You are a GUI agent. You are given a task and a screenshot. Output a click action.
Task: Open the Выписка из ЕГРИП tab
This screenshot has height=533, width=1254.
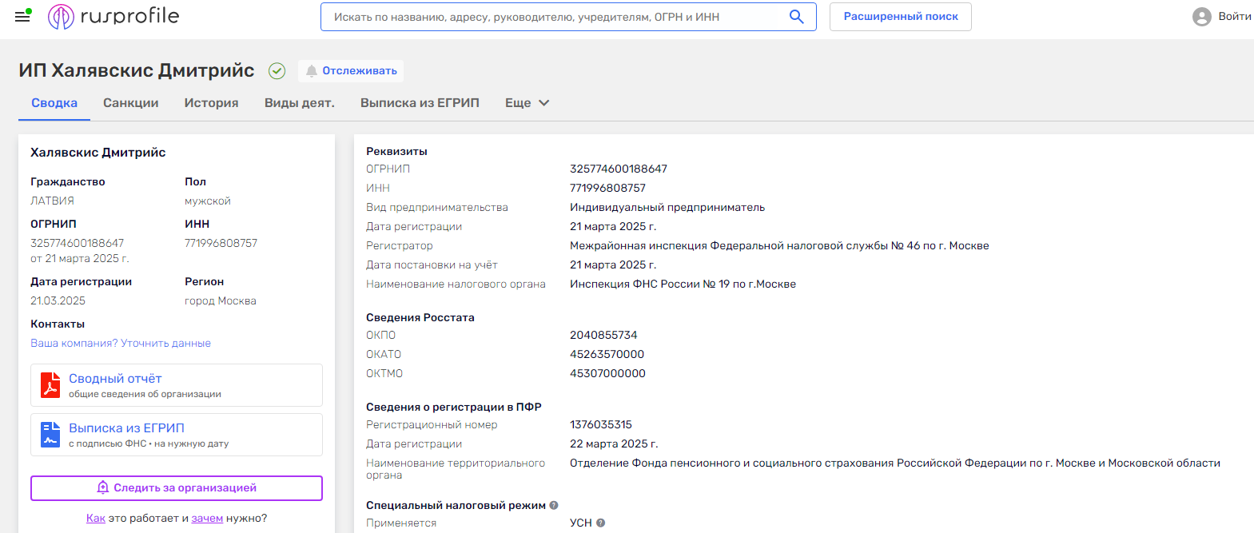420,103
